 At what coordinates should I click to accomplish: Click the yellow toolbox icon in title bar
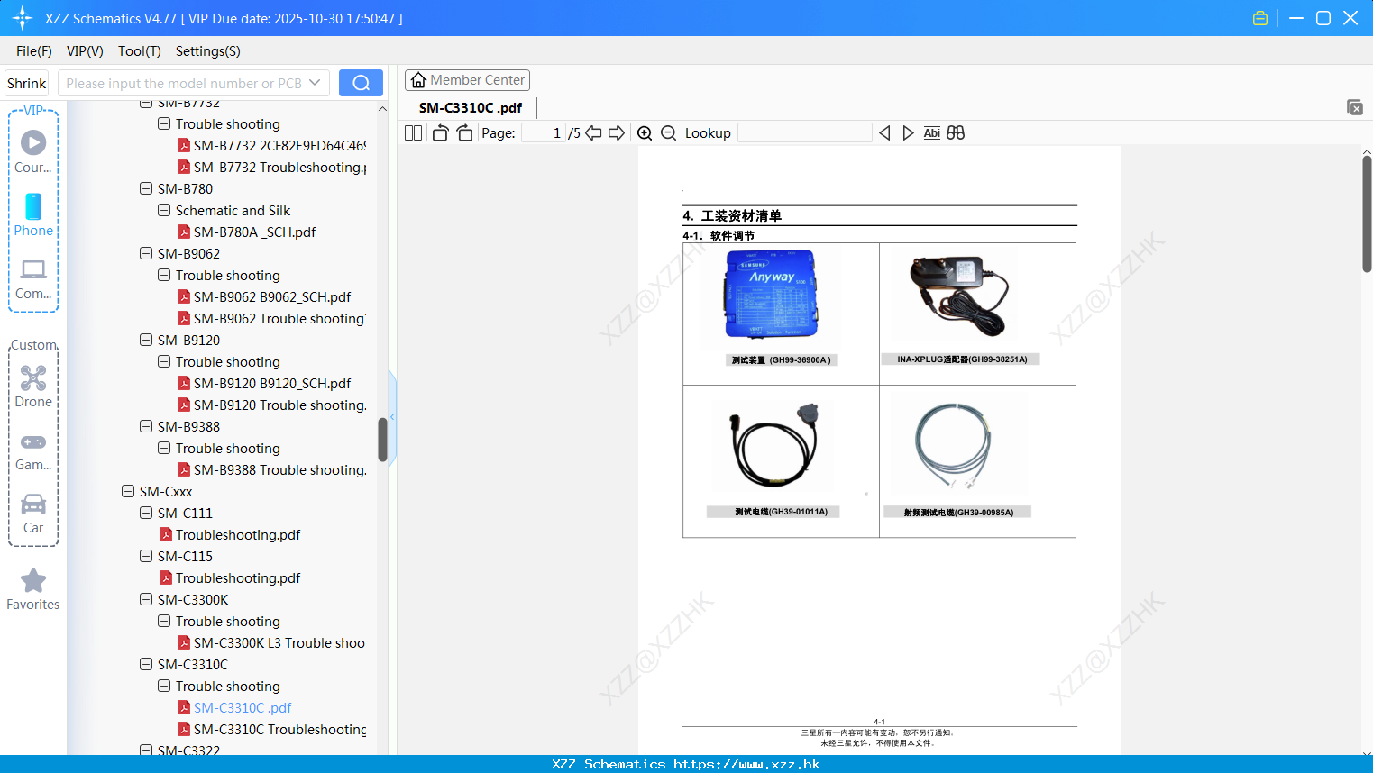pos(1260,18)
